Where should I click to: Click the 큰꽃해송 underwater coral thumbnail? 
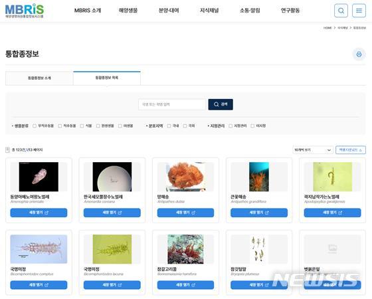259,177
